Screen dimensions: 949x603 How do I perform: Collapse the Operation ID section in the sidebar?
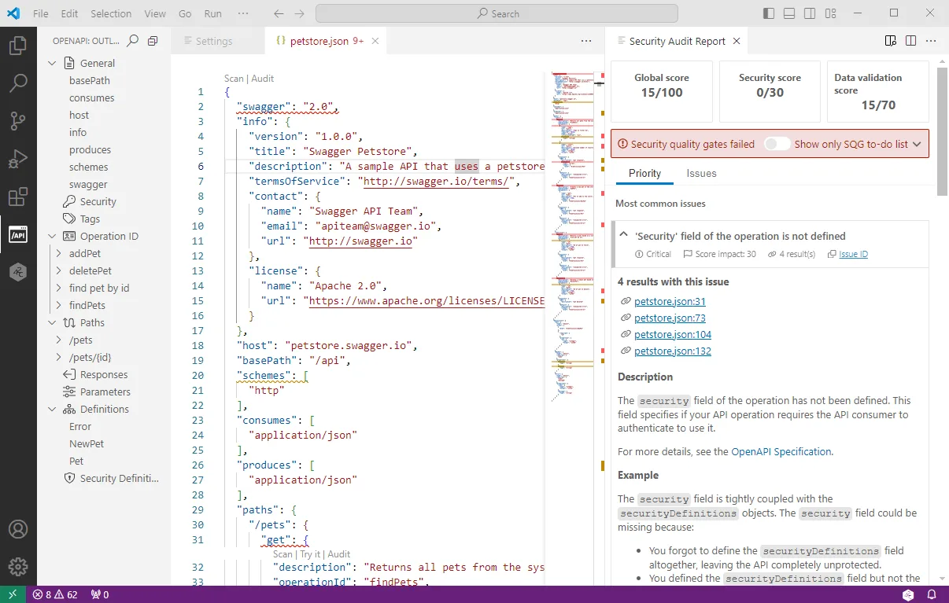click(52, 236)
